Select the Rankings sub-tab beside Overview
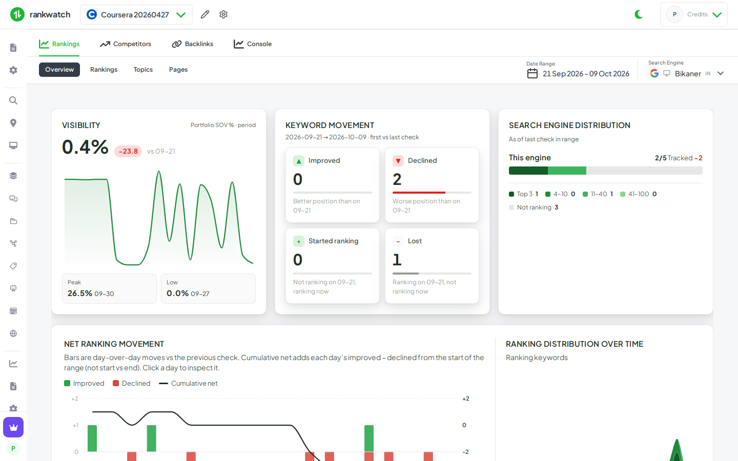This screenshot has height=461, width=738. tap(104, 70)
